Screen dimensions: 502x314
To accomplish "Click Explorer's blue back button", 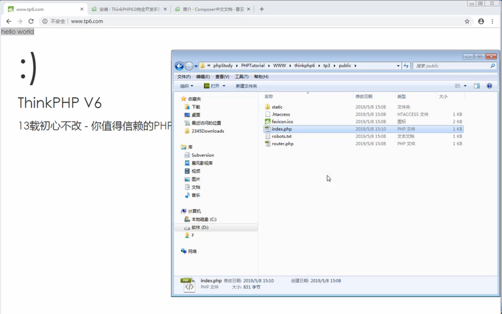I will click(x=179, y=66).
